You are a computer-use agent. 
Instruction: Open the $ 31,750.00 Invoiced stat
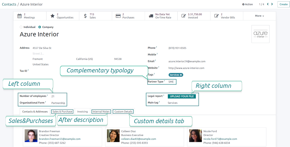tap(194, 16)
